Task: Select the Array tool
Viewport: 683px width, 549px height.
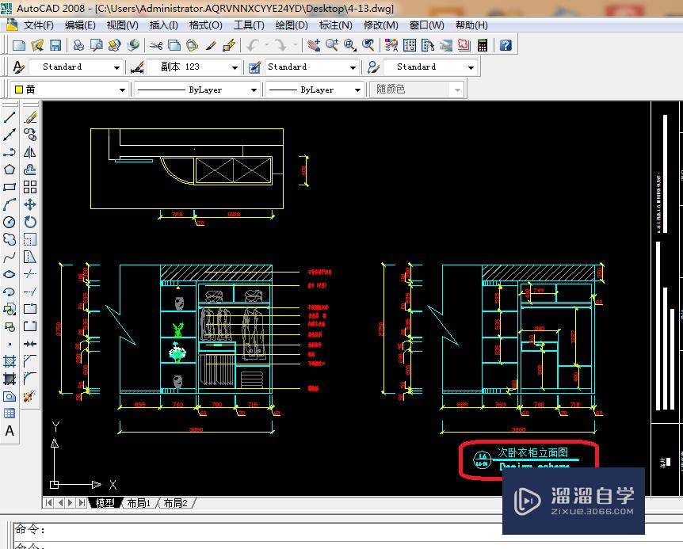Action: click(x=30, y=187)
